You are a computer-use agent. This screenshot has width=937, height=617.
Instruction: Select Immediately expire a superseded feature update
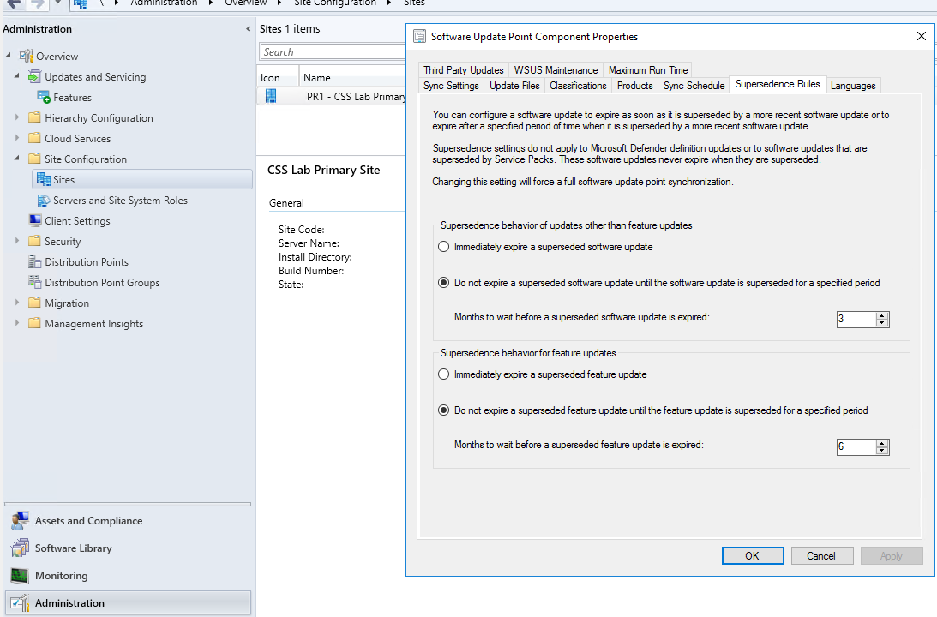tap(443, 374)
